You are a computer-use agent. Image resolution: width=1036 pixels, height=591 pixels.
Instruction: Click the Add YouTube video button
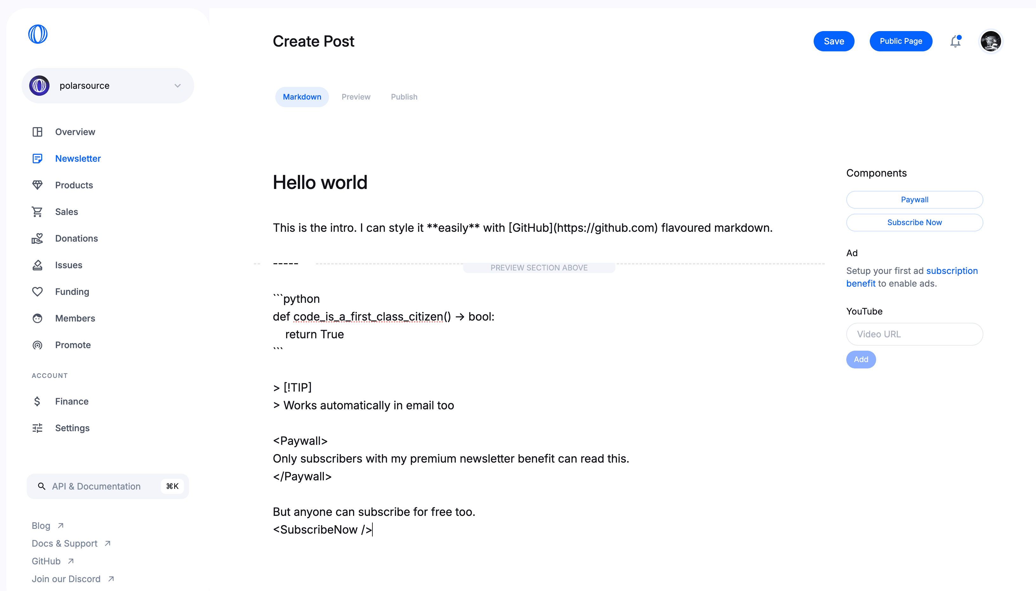pos(861,359)
